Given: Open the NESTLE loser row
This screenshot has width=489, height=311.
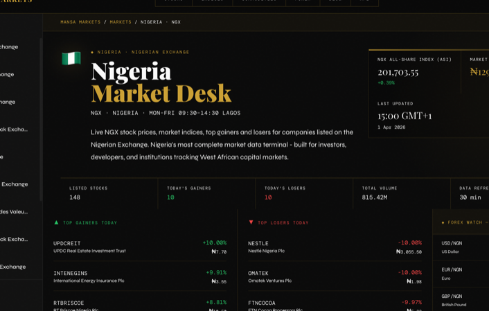Looking at the screenshot, I should [335, 247].
